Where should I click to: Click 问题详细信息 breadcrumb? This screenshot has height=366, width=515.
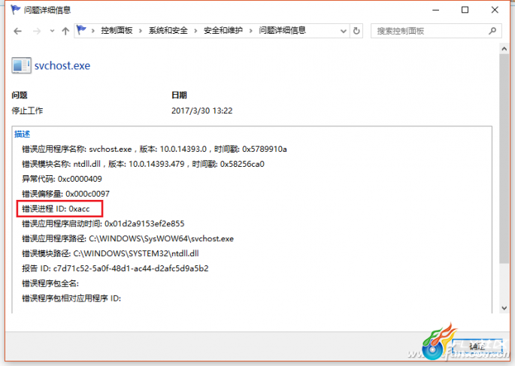click(x=282, y=31)
